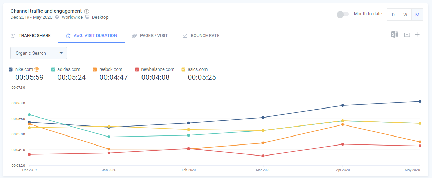Click the clock icon on Avg. Visit Duration tab
The height and width of the screenshot is (178, 432).
(x=68, y=36)
